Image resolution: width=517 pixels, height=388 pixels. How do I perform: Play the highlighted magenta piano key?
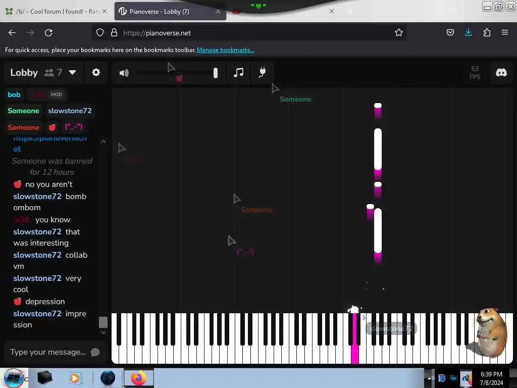click(x=355, y=339)
